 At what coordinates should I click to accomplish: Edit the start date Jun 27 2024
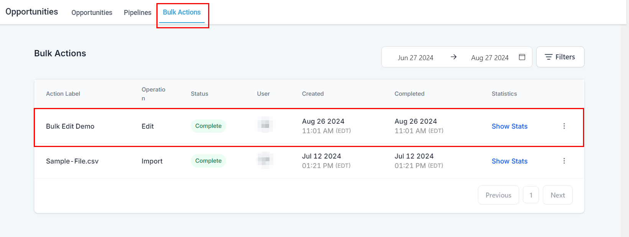pos(415,58)
